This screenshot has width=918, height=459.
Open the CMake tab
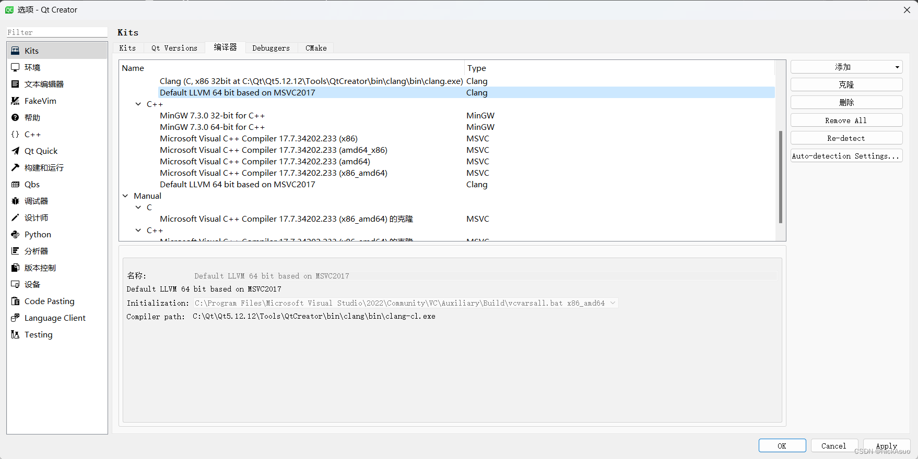click(x=316, y=48)
